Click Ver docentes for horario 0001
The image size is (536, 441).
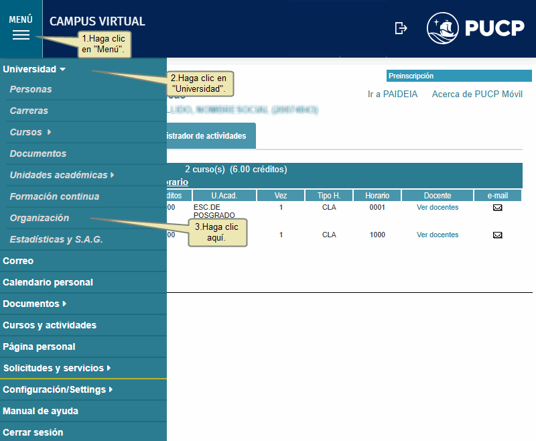(x=438, y=207)
